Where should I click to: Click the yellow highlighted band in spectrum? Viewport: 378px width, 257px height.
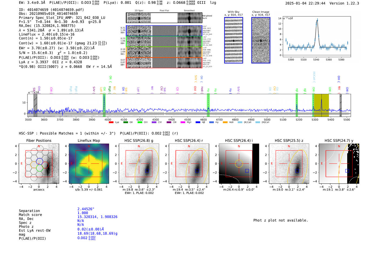[x=321, y=105]
